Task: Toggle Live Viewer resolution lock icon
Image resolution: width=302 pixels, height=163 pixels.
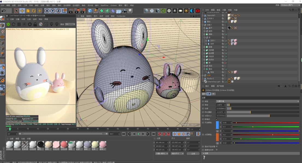Action: click(x=35, y=24)
